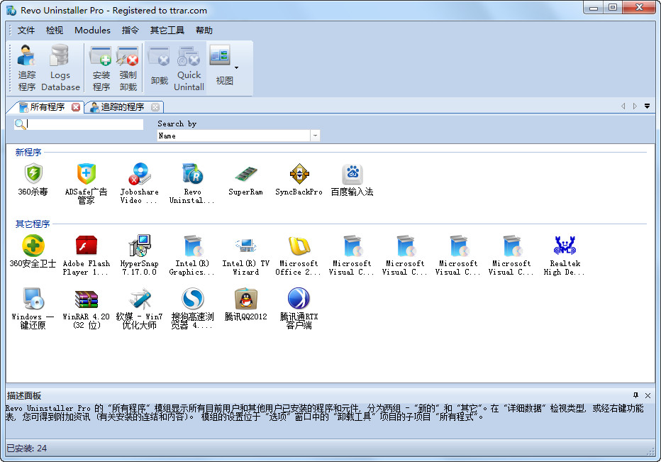Screen dimensions: 661x462
Task: Select the ADSafe广告管家 icon
Action: [x=86, y=184]
